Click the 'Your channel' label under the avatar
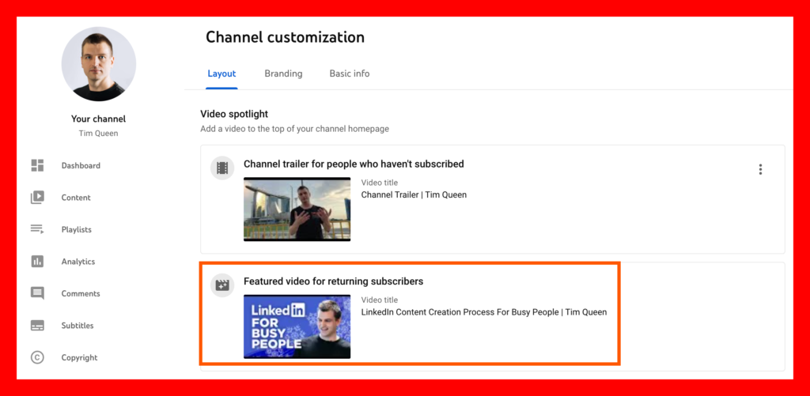This screenshot has height=396, width=810. 98,119
